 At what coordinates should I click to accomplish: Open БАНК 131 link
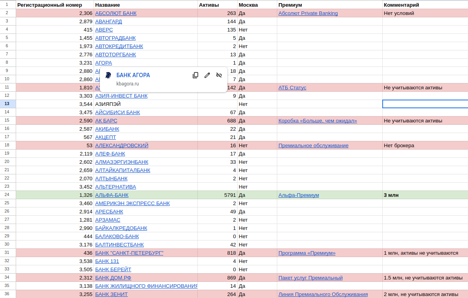tap(107, 261)
